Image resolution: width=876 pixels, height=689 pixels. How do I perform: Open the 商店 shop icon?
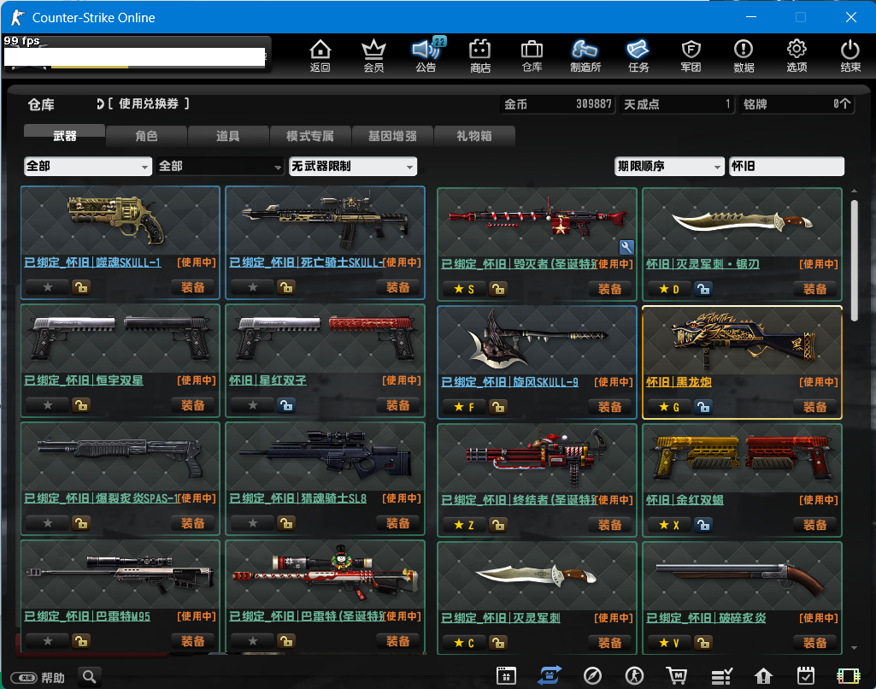coord(480,55)
